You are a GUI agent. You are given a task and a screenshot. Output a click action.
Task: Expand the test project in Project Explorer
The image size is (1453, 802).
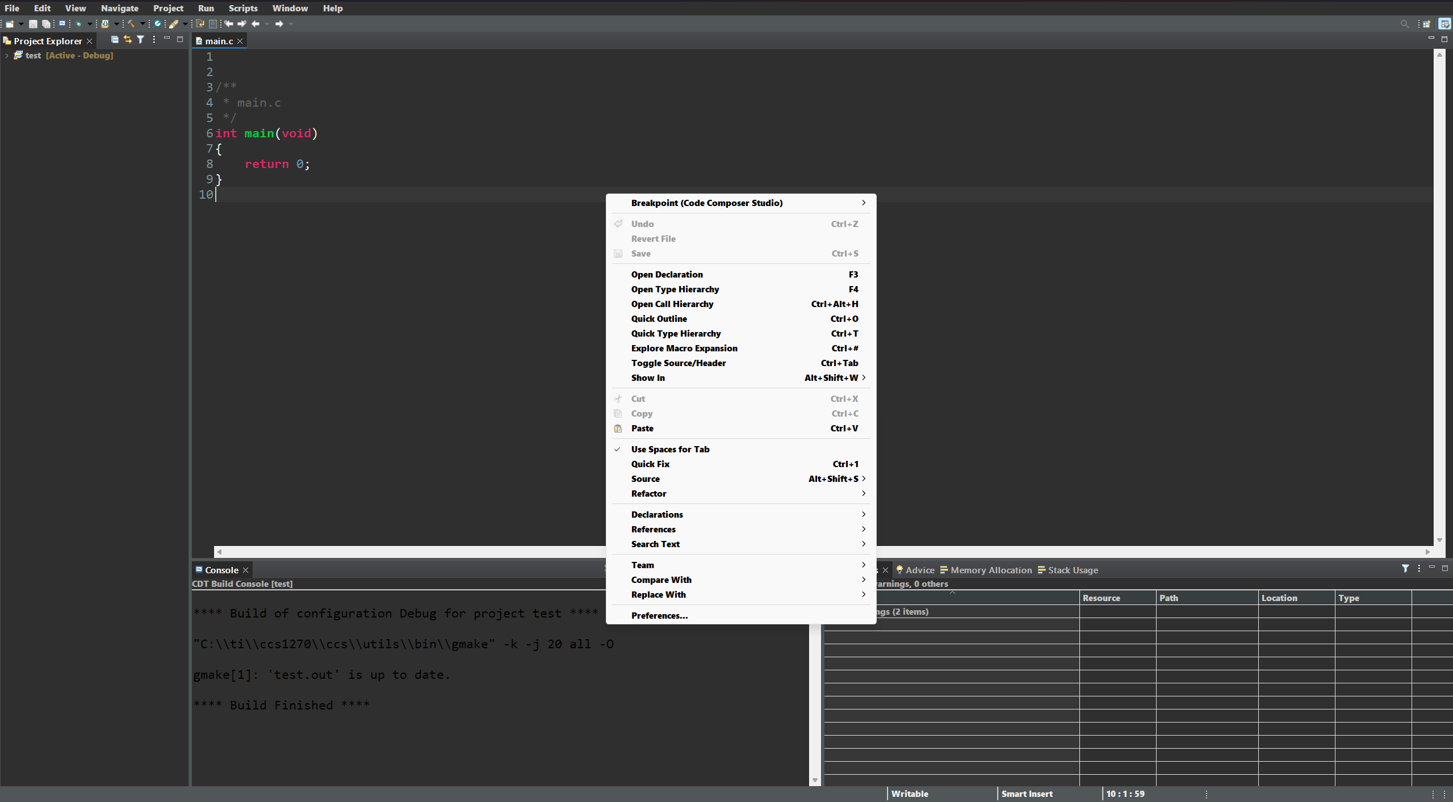(x=6, y=56)
